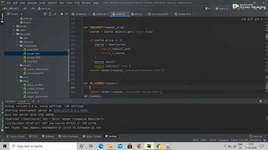Open Project panel settings gear
268x150 pixels.
coord(62,14)
